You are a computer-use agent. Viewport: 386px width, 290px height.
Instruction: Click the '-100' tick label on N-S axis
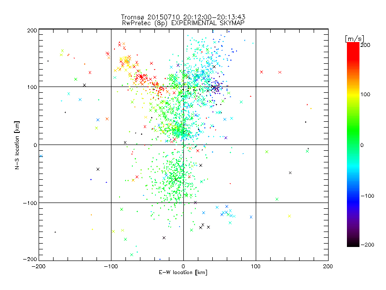(x=30, y=203)
